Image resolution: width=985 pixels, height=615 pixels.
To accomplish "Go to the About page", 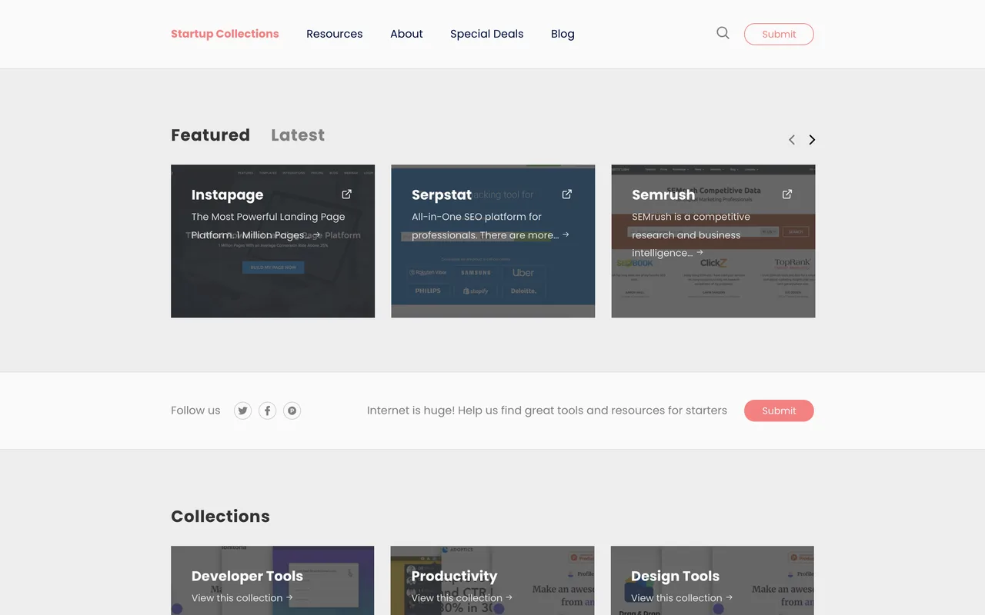I will [x=406, y=34].
